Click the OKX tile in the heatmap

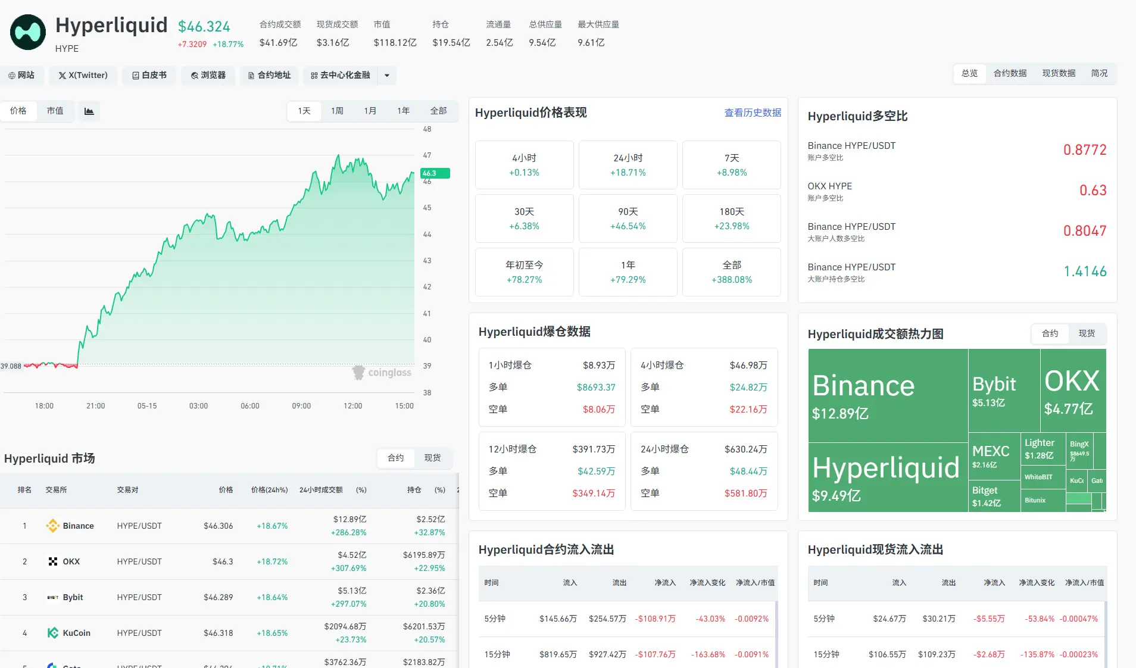pos(1073,391)
